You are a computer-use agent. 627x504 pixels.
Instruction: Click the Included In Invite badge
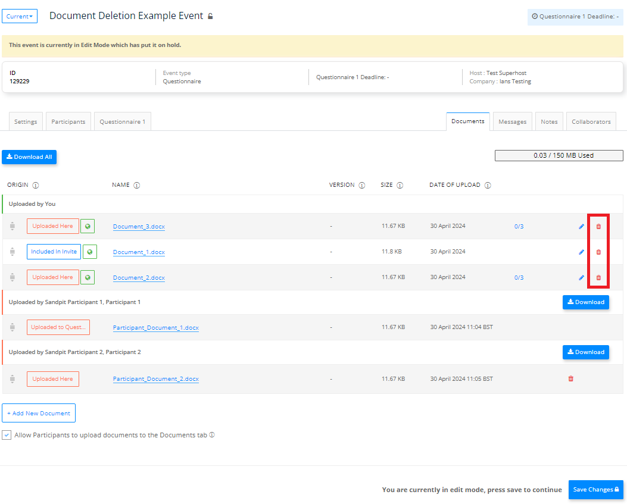click(x=54, y=252)
